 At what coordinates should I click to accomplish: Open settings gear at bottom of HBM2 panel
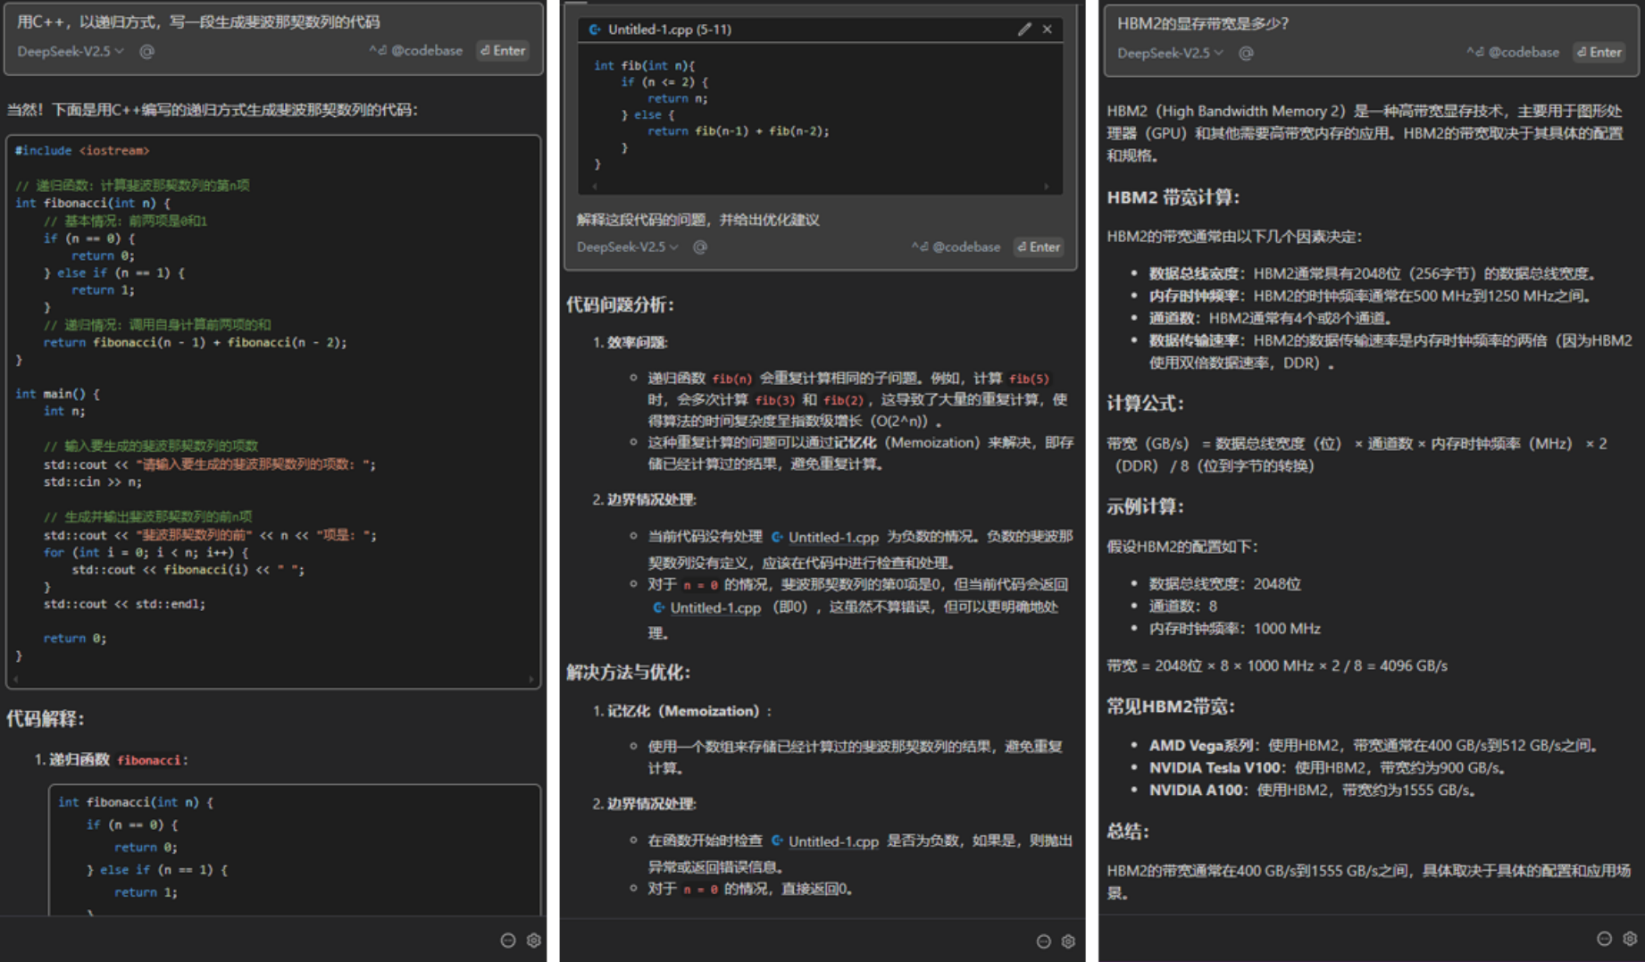tap(1630, 939)
